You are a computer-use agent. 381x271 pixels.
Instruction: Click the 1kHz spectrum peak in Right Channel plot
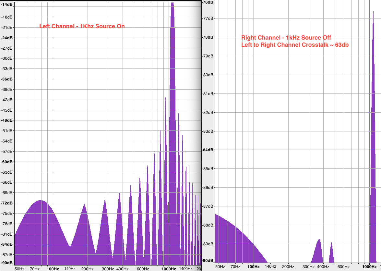(373, 136)
